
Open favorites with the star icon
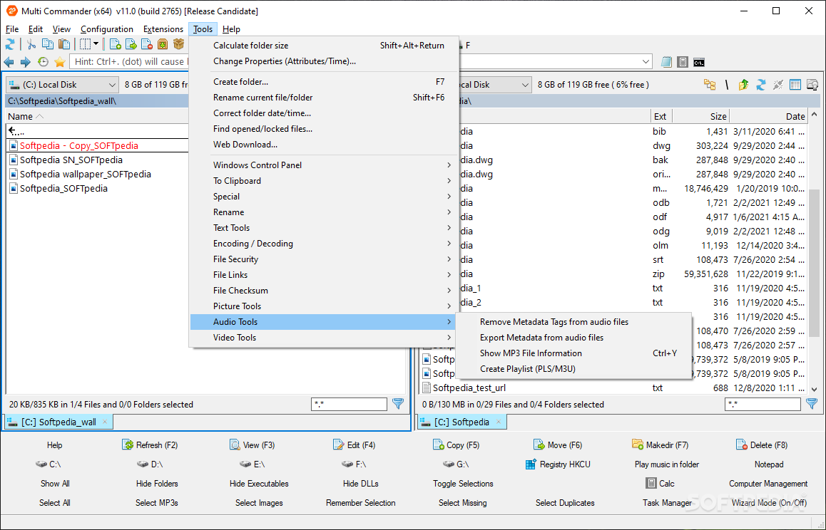point(59,62)
